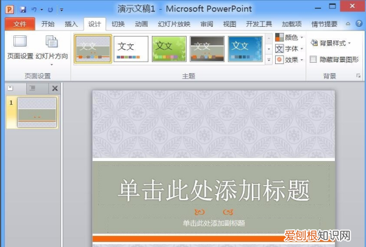Open the 审阅 (Review) tab

207,24
